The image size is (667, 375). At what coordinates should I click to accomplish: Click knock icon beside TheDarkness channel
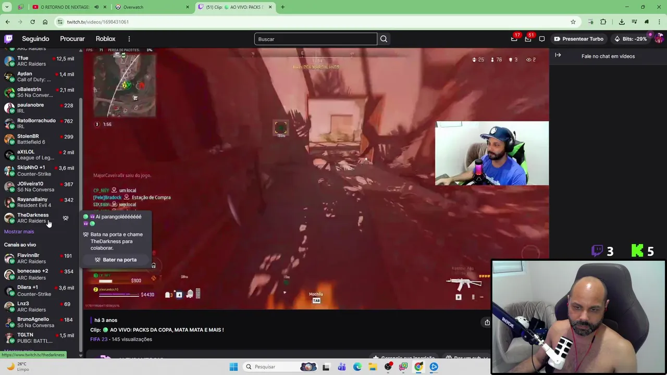(66, 218)
